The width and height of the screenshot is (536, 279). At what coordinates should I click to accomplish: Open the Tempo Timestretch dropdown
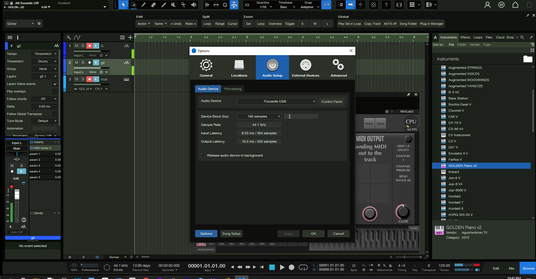[45, 54]
